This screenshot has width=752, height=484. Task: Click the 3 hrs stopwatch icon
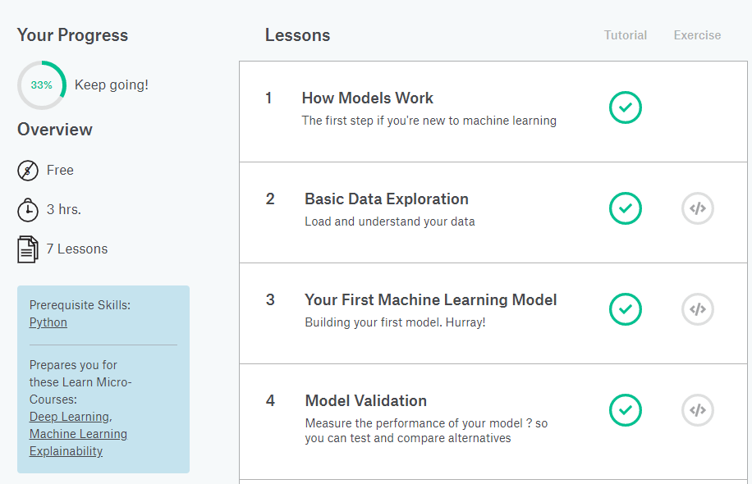click(27, 210)
